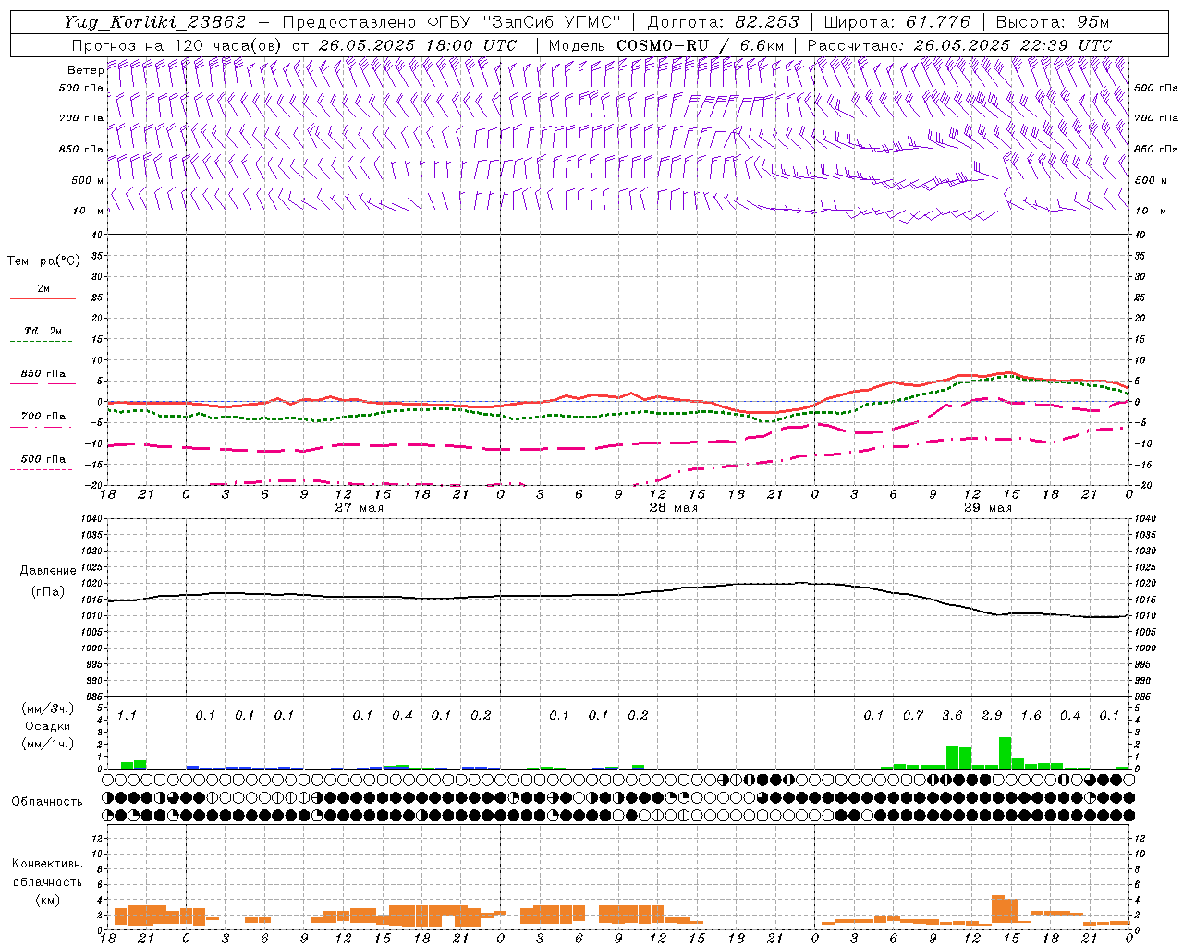Select the 3.6 precipitation value
Viewport: 1183px width, 946px height.
click(952, 716)
